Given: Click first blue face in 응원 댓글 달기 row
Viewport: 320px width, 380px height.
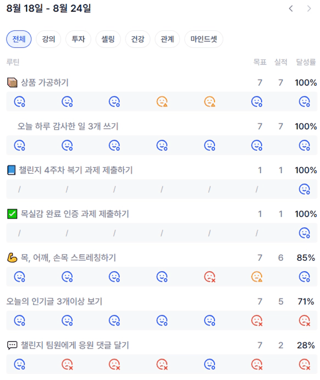Looking at the screenshot, I should [x=19, y=364].
